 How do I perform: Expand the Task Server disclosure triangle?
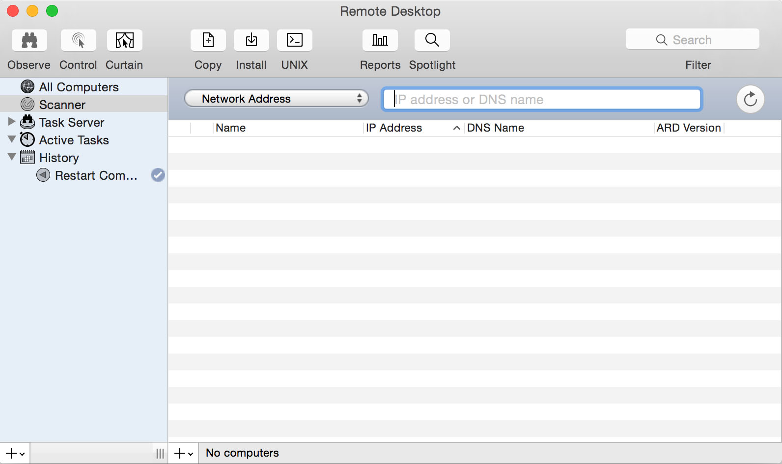(x=12, y=121)
